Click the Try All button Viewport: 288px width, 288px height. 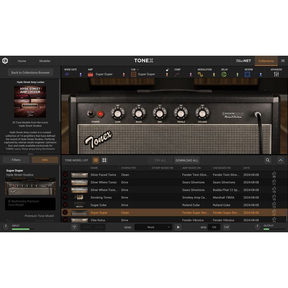(160, 160)
